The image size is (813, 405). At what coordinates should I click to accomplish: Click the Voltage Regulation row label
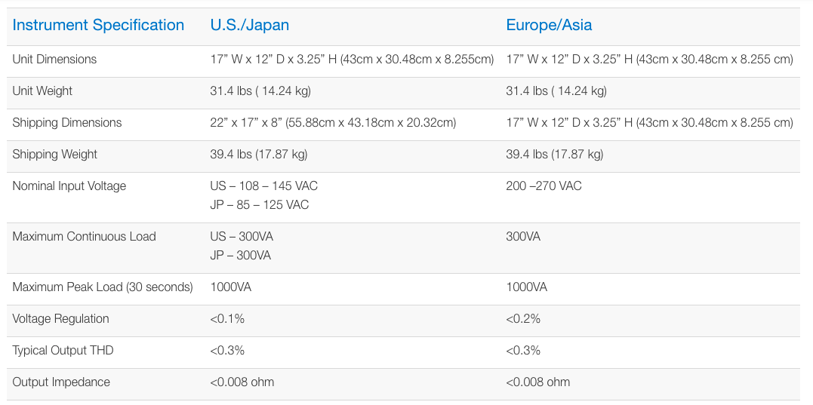(x=60, y=318)
